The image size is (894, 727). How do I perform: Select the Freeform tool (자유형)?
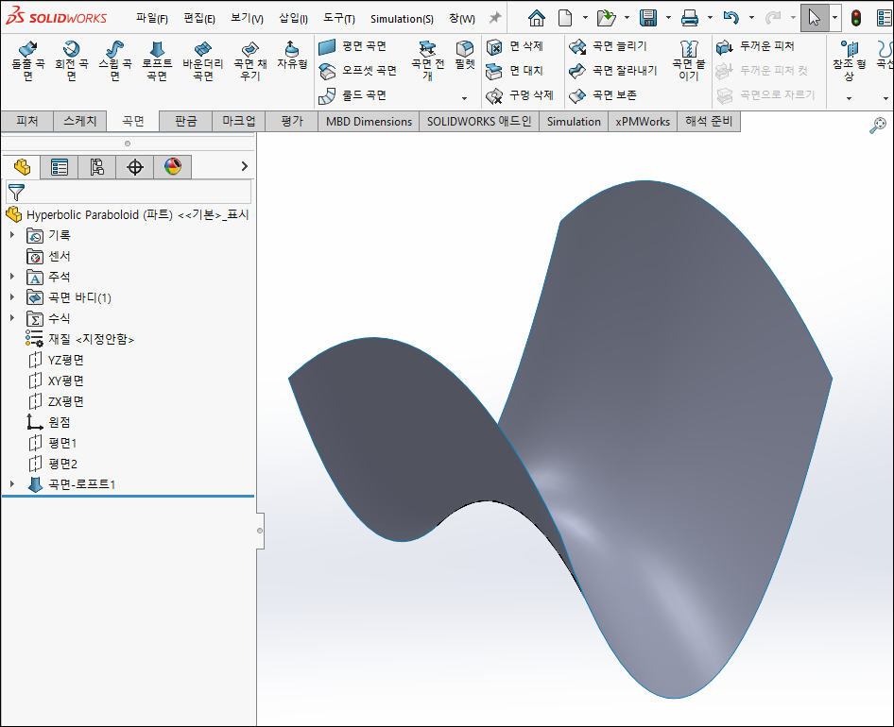pos(292,56)
